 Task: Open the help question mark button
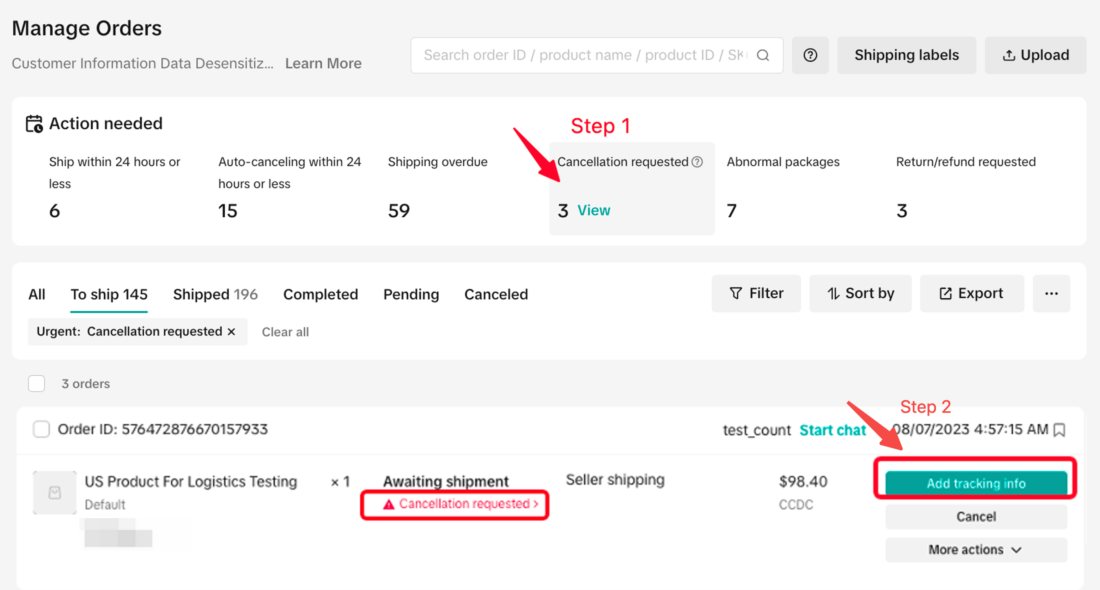click(810, 55)
